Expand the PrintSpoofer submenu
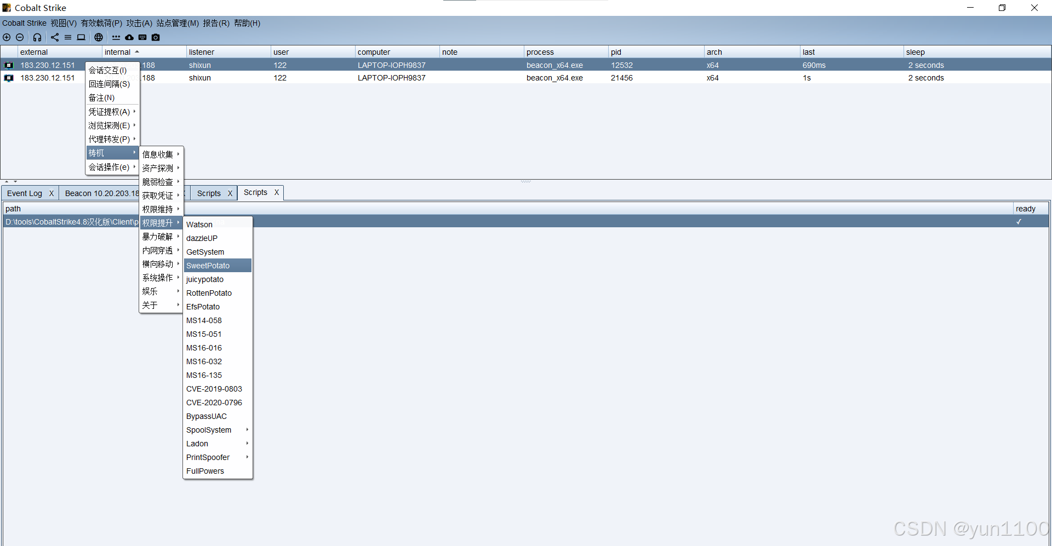The width and height of the screenshot is (1052, 546). (x=218, y=457)
